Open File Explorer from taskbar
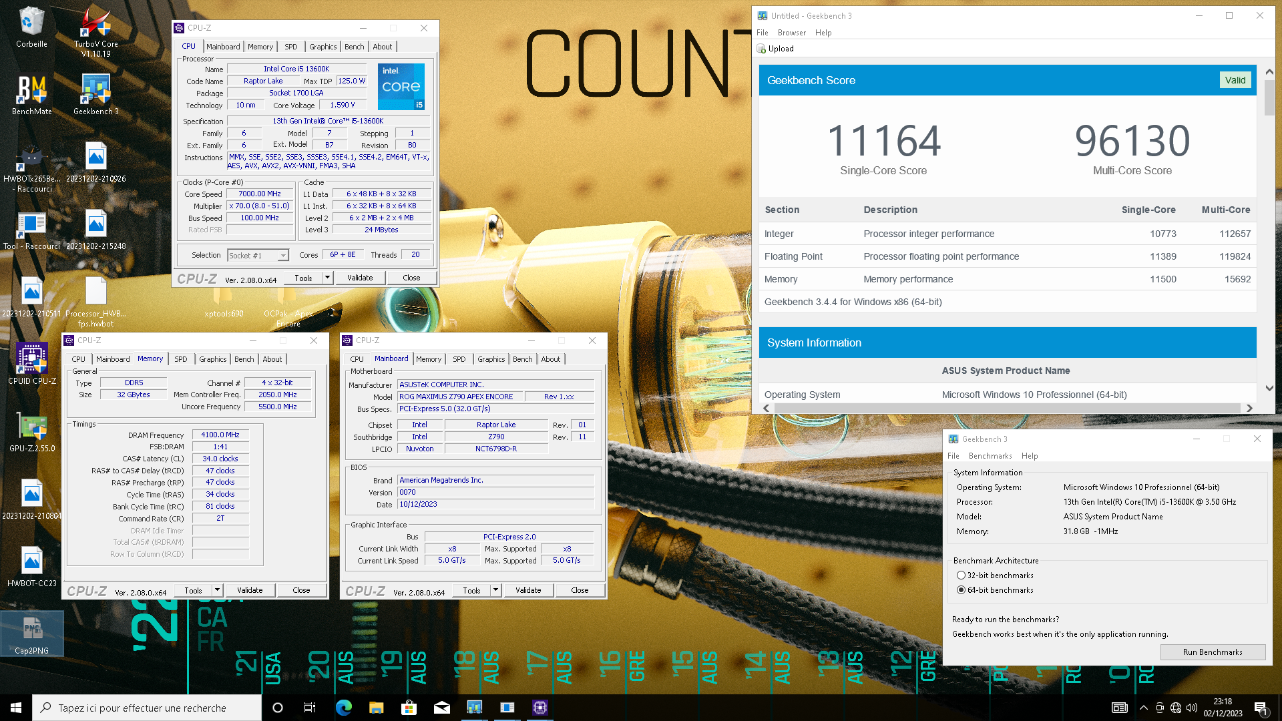 coord(376,708)
